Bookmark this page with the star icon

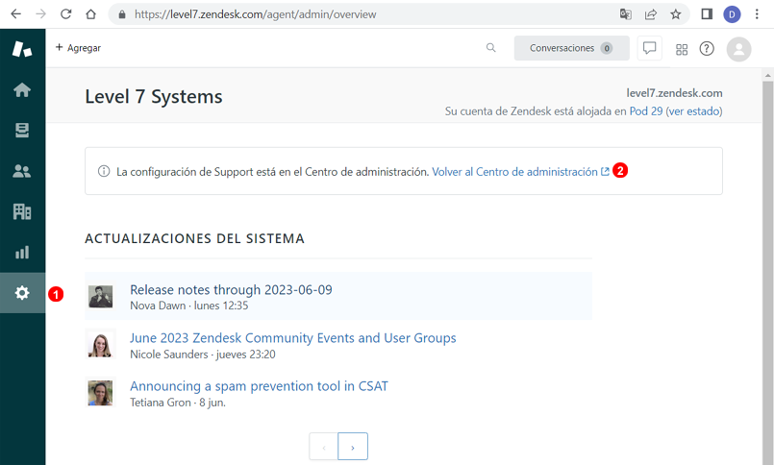click(676, 14)
